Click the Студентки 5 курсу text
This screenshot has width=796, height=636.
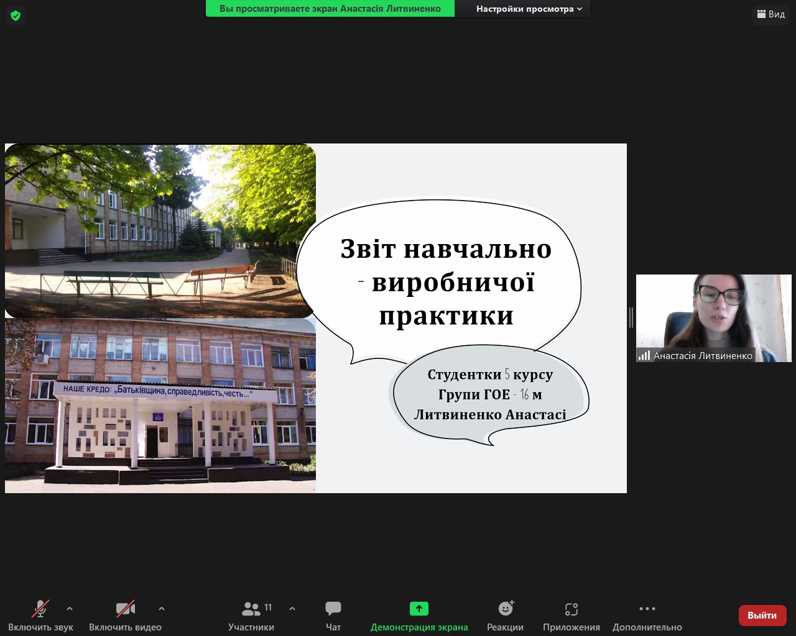coord(490,375)
